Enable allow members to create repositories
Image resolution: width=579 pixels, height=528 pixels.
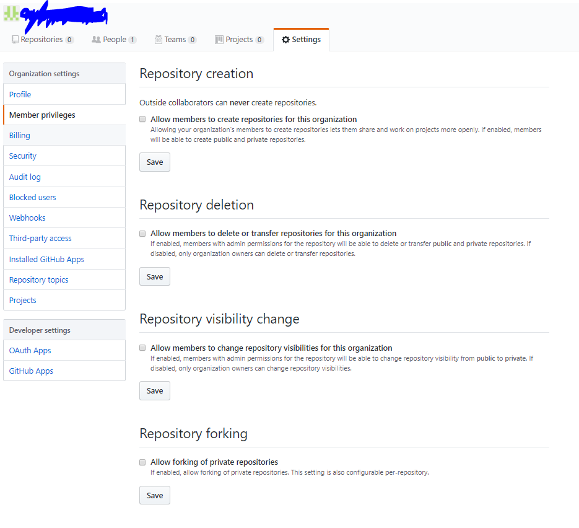click(x=142, y=119)
